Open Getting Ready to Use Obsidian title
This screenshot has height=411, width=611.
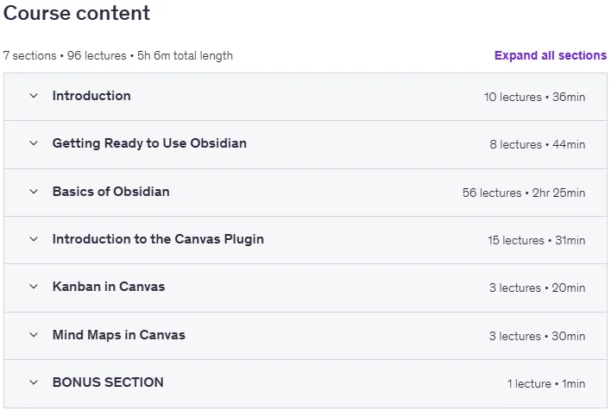click(x=149, y=143)
